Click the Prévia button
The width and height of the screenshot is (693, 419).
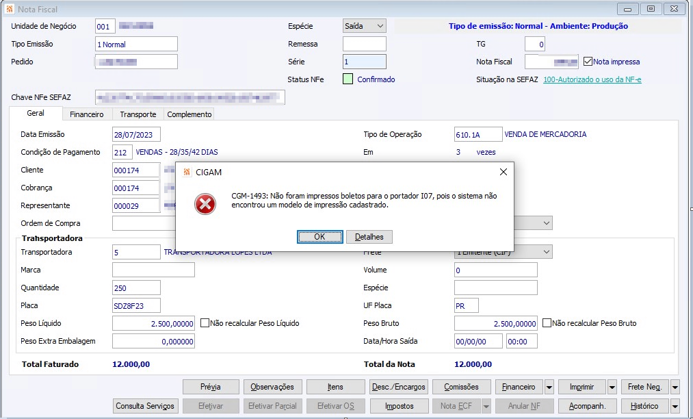pyautogui.click(x=211, y=387)
